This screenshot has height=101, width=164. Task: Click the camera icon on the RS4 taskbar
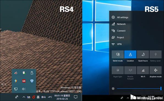pos(29,97)
